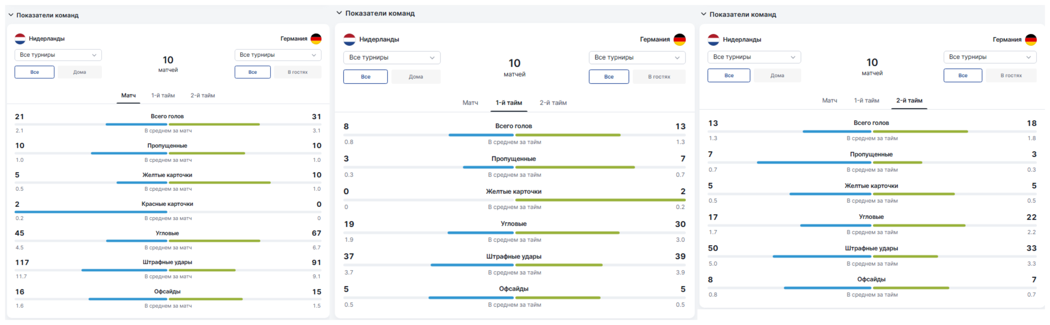Open Германия's Все турниры dropdown, middle panel
This screenshot has height=325, width=1050.
click(637, 58)
